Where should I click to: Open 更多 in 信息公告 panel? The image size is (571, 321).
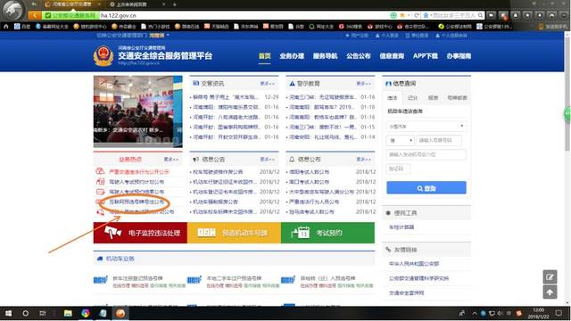[x=268, y=159]
